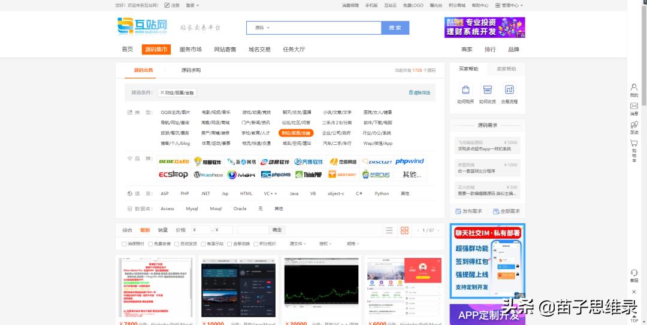Filter by WordPress brand logo

[x=207, y=174]
